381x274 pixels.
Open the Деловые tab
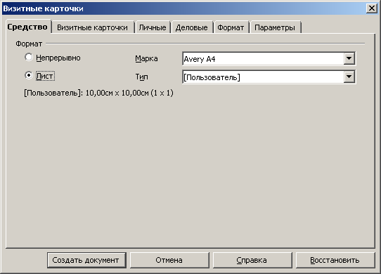(x=192, y=27)
